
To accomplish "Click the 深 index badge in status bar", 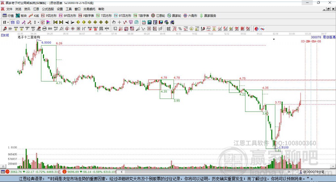I will pyautogui.click(x=65, y=172).
